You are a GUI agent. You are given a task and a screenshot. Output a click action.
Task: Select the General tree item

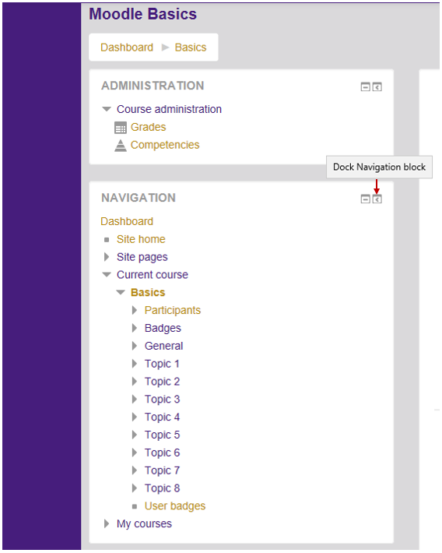point(163,346)
